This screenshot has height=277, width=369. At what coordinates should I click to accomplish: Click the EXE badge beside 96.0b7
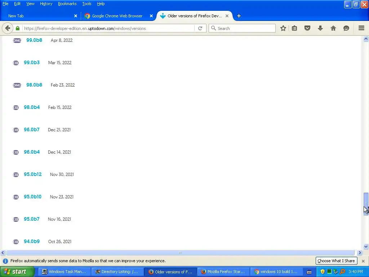coord(16,130)
